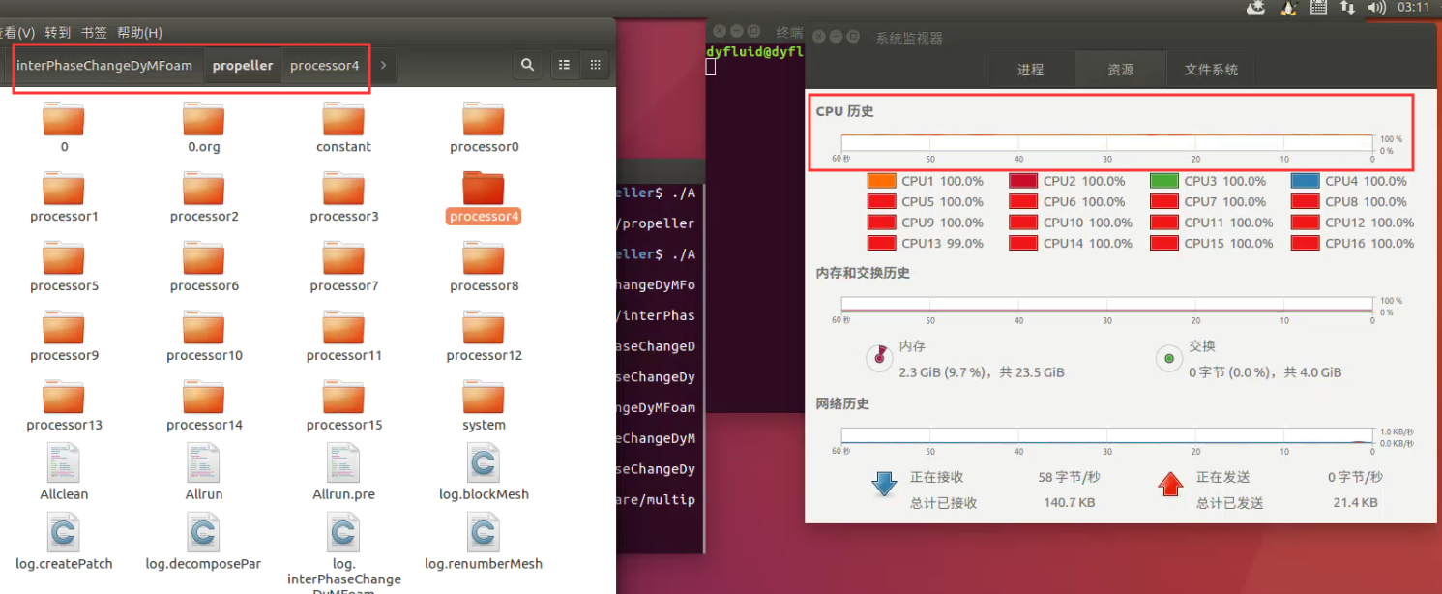Switch to the 资源 tab

(1121, 70)
